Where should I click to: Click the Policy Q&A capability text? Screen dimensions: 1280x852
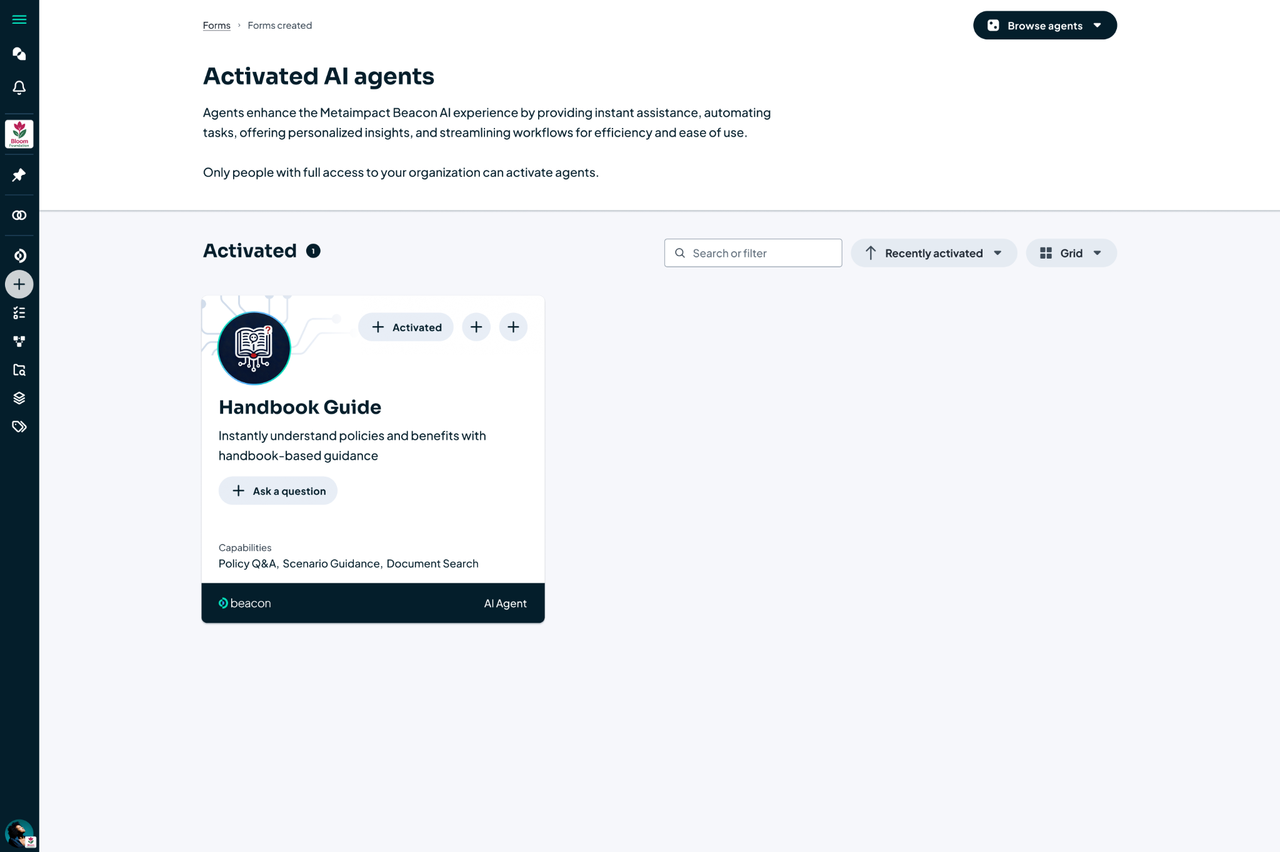point(247,563)
